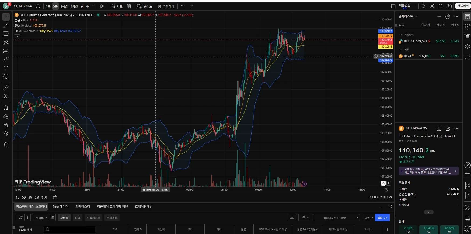This screenshot has height=234, width=471.
Task: Select the crosshair cursor tool
Action: 6,17
